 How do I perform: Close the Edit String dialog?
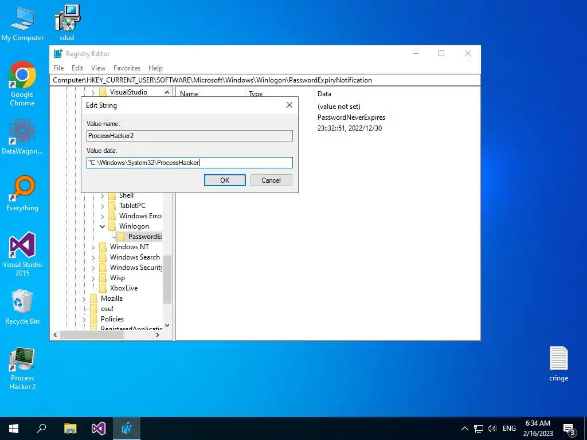(289, 105)
